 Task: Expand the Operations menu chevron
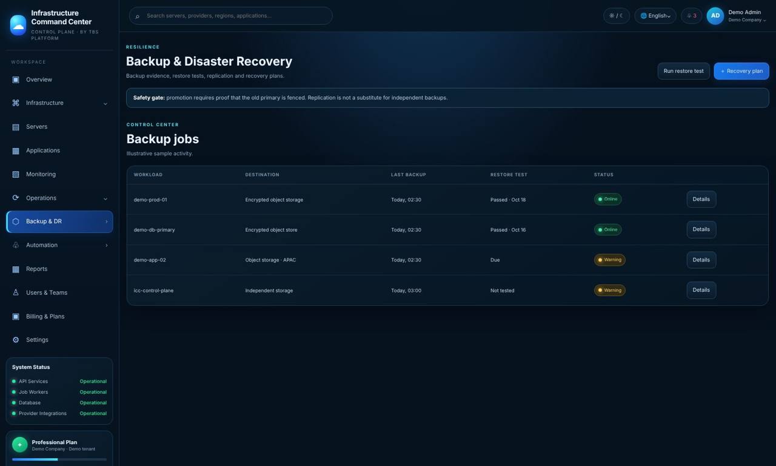[x=105, y=198]
